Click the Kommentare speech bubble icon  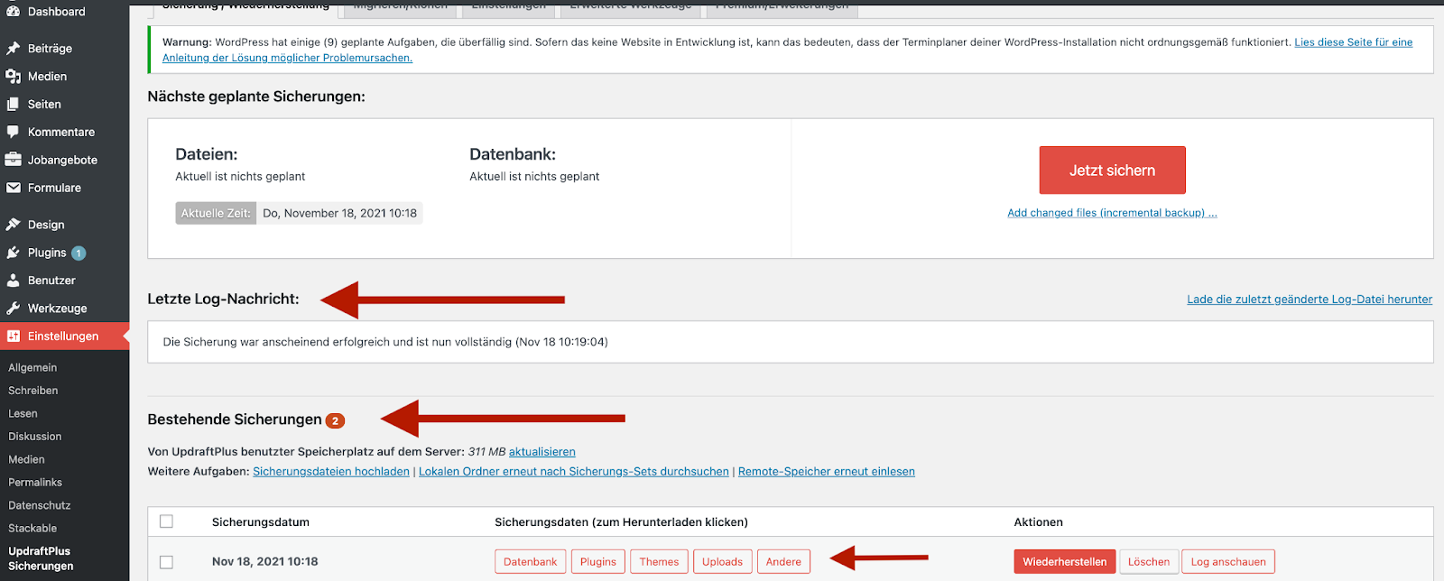(14, 133)
